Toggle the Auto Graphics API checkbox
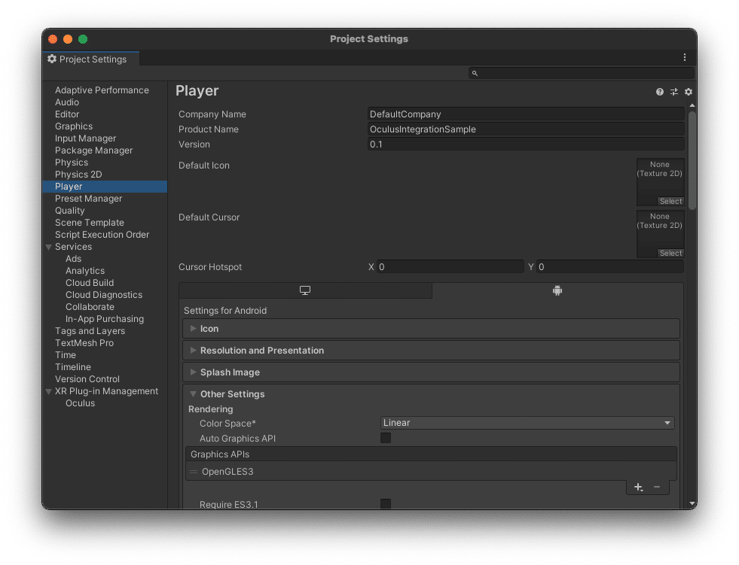 [386, 439]
